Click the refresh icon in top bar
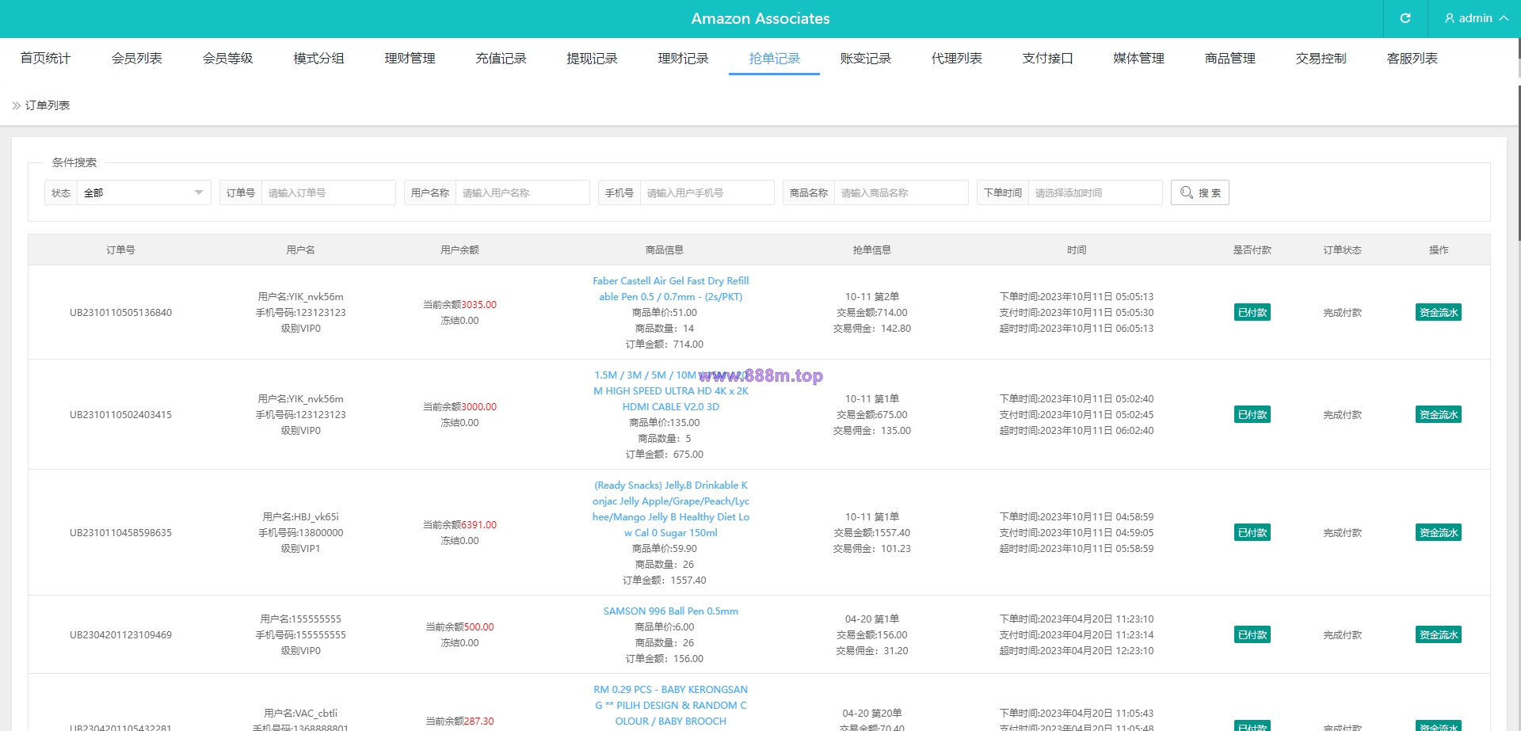This screenshot has height=731, width=1521. pyautogui.click(x=1405, y=18)
